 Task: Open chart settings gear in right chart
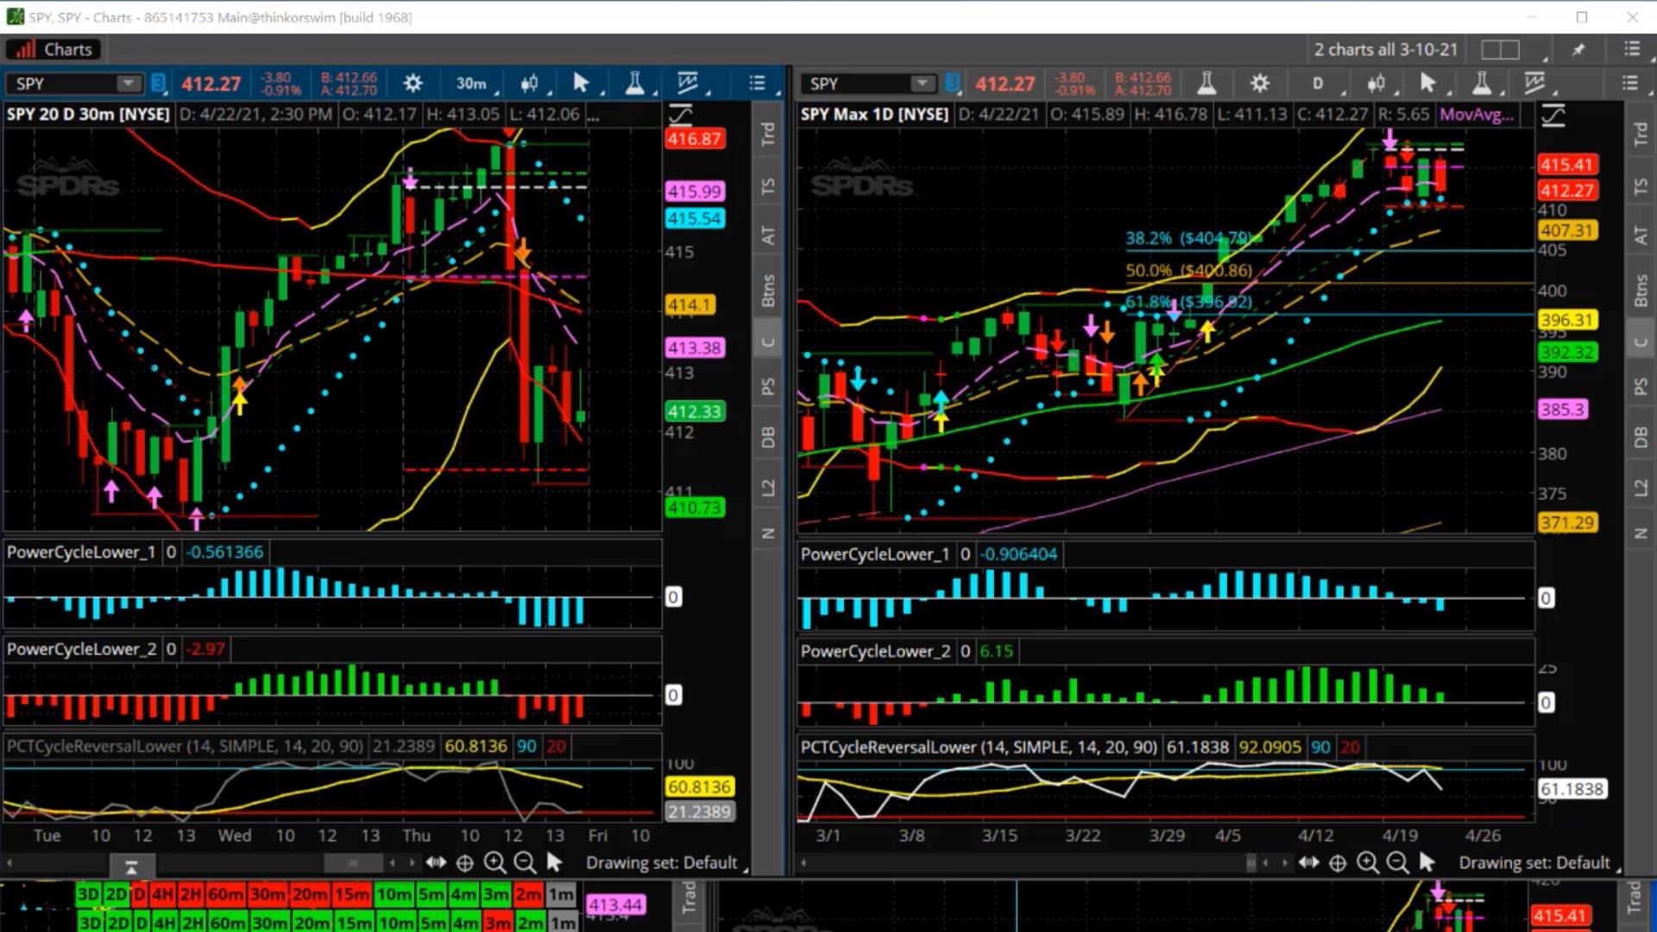pos(1259,84)
